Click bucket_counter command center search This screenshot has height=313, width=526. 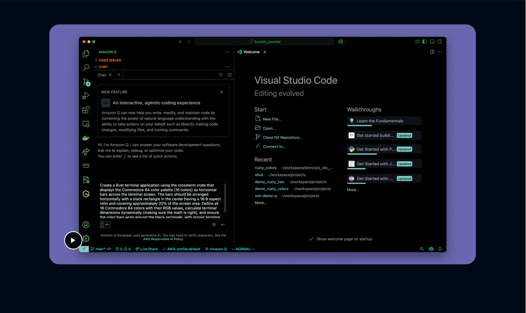[265, 42]
